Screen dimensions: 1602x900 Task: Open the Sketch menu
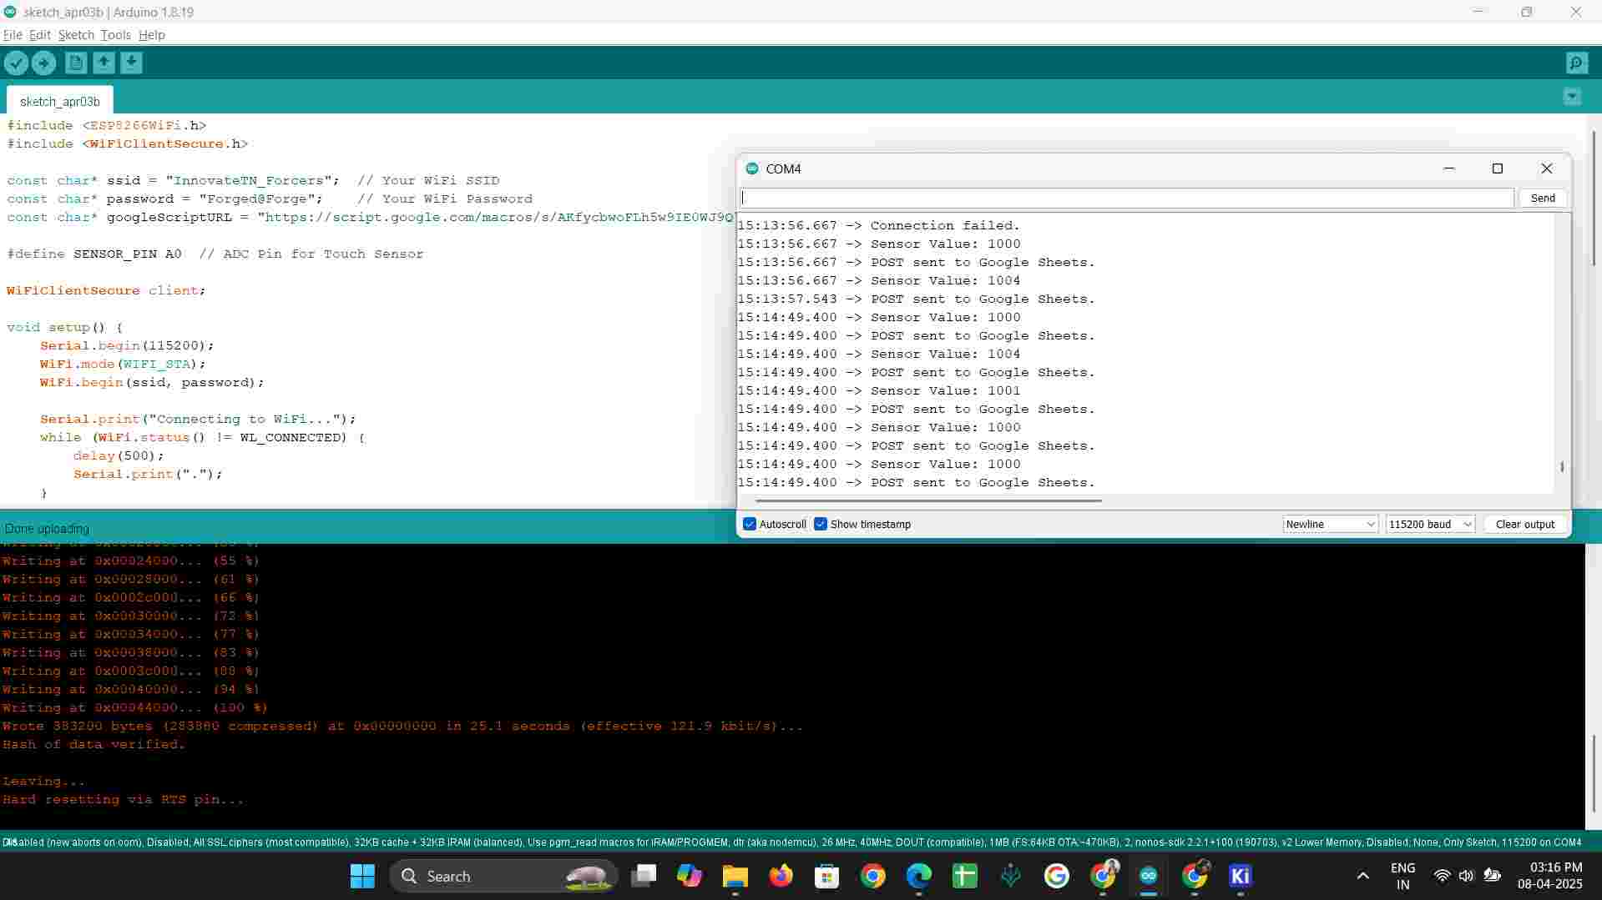pos(76,35)
